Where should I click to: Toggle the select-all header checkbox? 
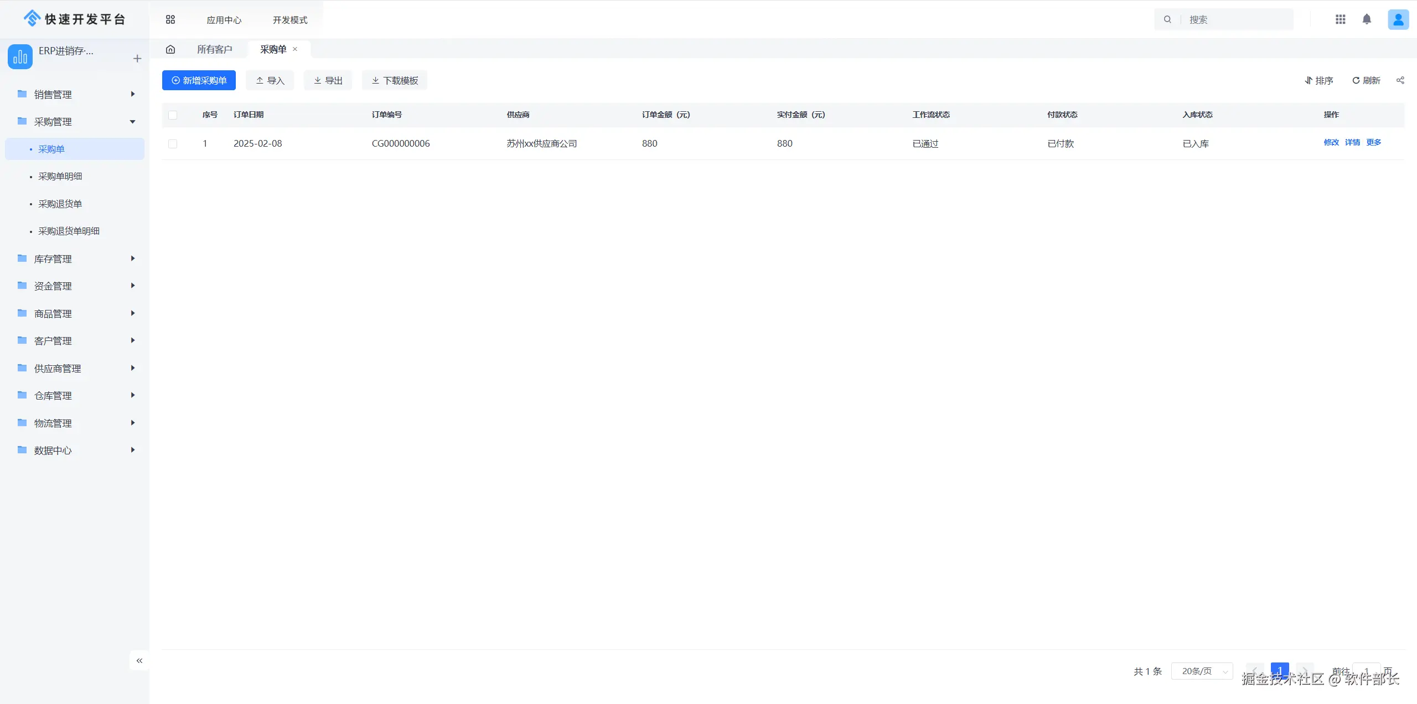coord(173,115)
